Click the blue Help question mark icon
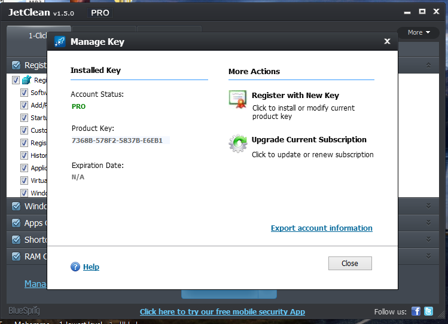The width and height of the screenshot is (448, 324). pyautogui.click(x=75, y=267)
